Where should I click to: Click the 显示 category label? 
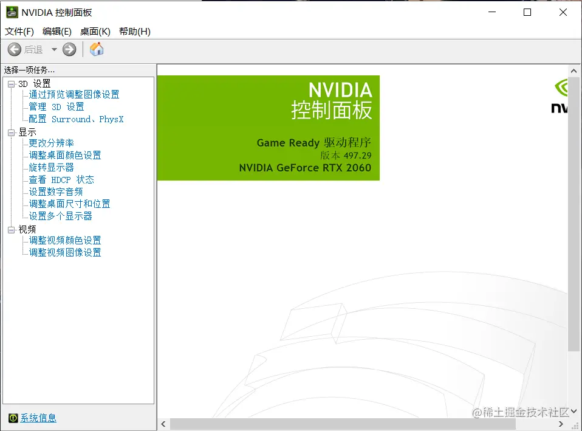27,133
